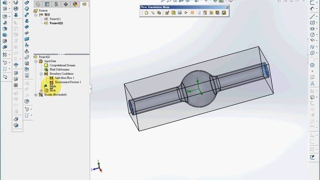Screen dimensions: 320x180
Task: Select the Input Data item
Action: (x=50, y=61)
